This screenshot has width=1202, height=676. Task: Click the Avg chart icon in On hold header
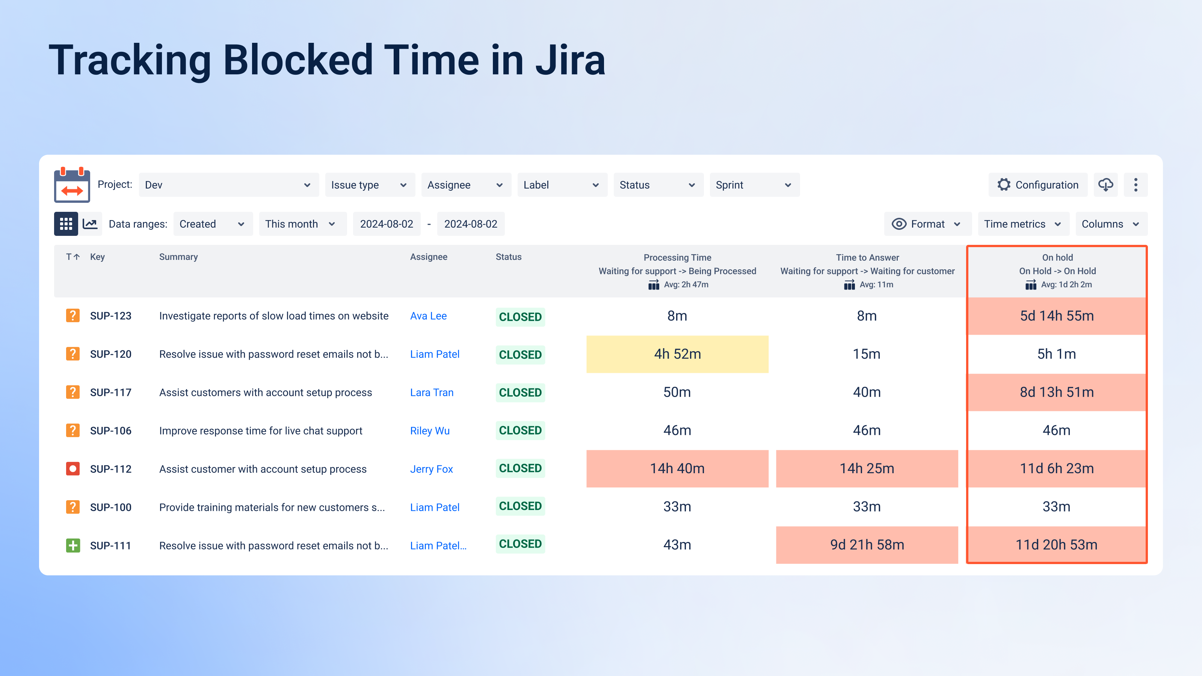tap(1030, 285)
